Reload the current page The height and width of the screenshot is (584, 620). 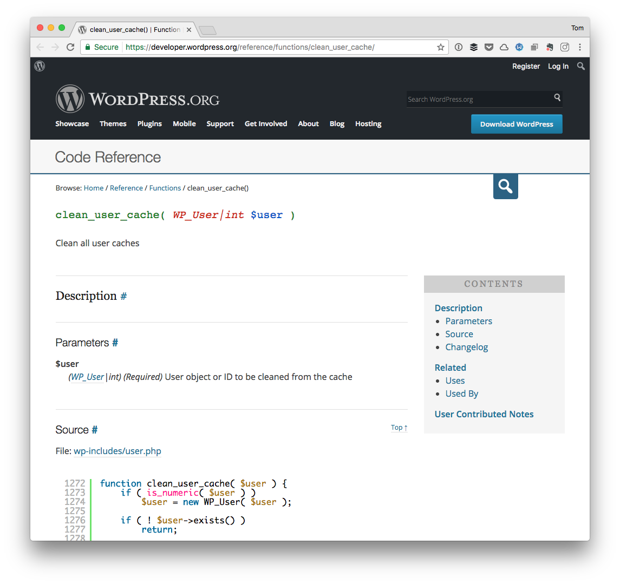(x=70, y=47)
